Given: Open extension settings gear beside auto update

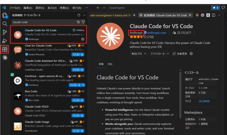Looking at the screenshot, I should (191, 54).
